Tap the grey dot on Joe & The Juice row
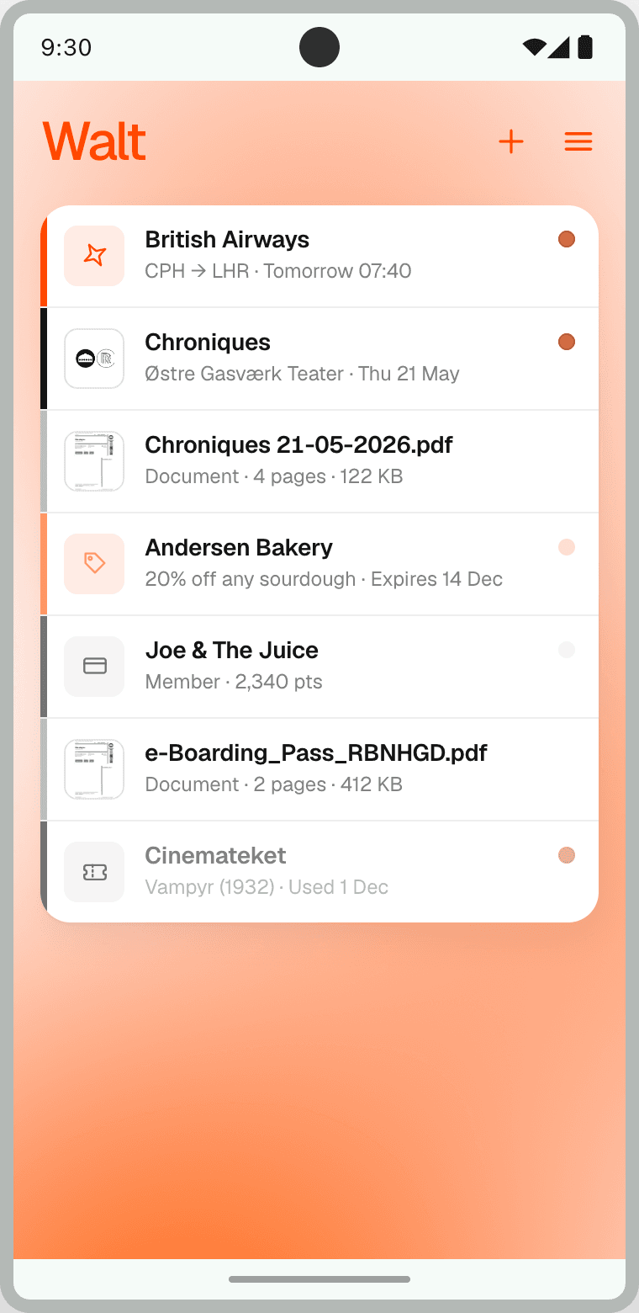This screenshot has height=1313, width=639. pyautogui.click(x=567, y=650)
